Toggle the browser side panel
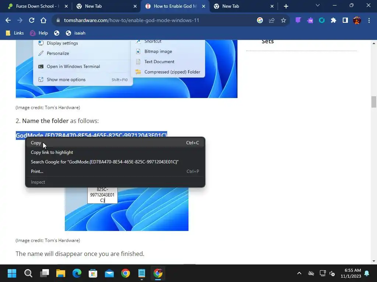The width and height of the screenshot is (377, 282). [345, 21]
